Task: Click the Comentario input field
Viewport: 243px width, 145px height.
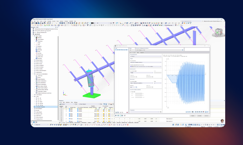Action: [145, 112]
